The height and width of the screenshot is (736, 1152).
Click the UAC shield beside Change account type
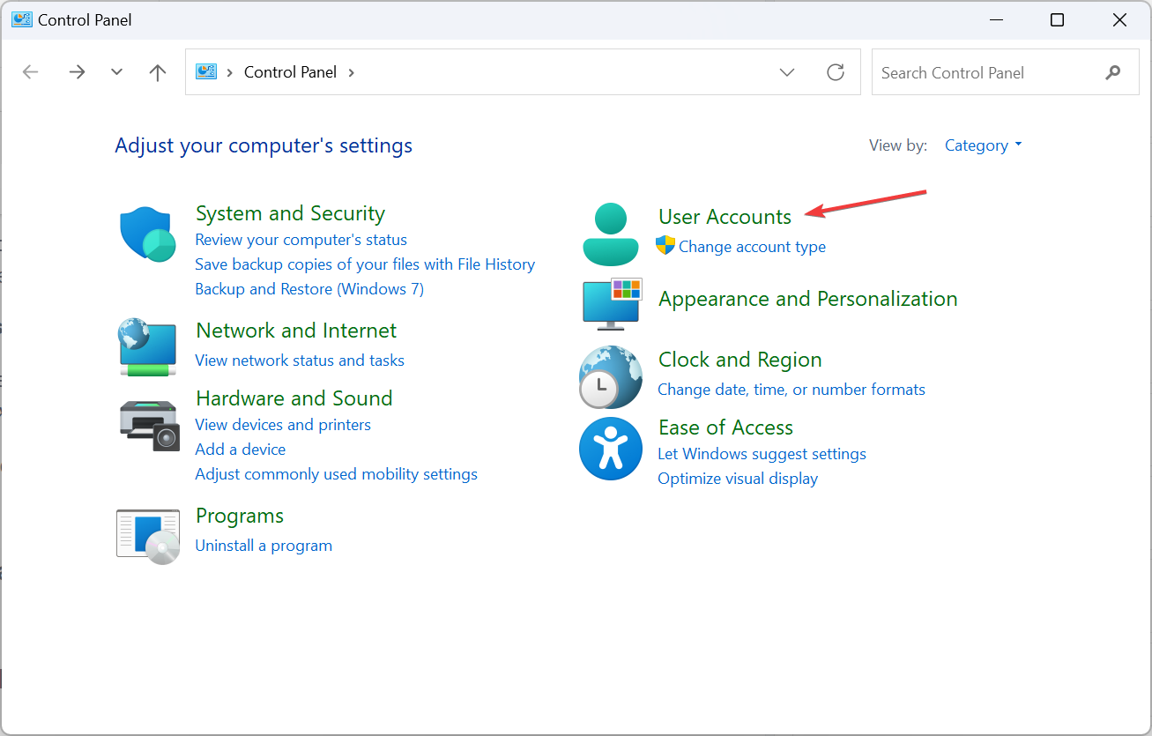(665, 245)
